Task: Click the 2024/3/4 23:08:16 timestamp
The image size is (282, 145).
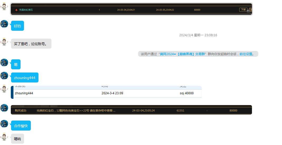Action: click(x=198, y=35)
